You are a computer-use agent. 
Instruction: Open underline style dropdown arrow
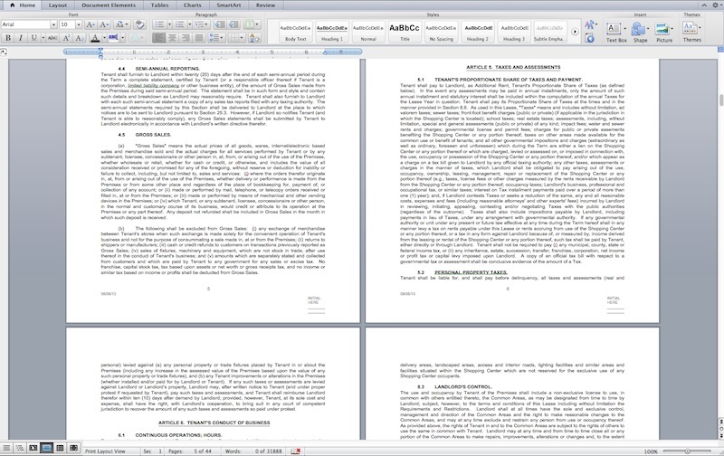coord(43,38)
